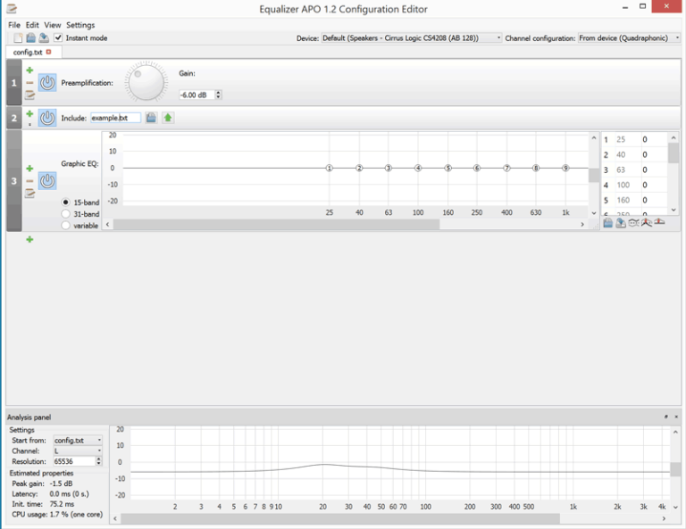
Task: Switch to the config.txt tab
Action: (28, 53)
